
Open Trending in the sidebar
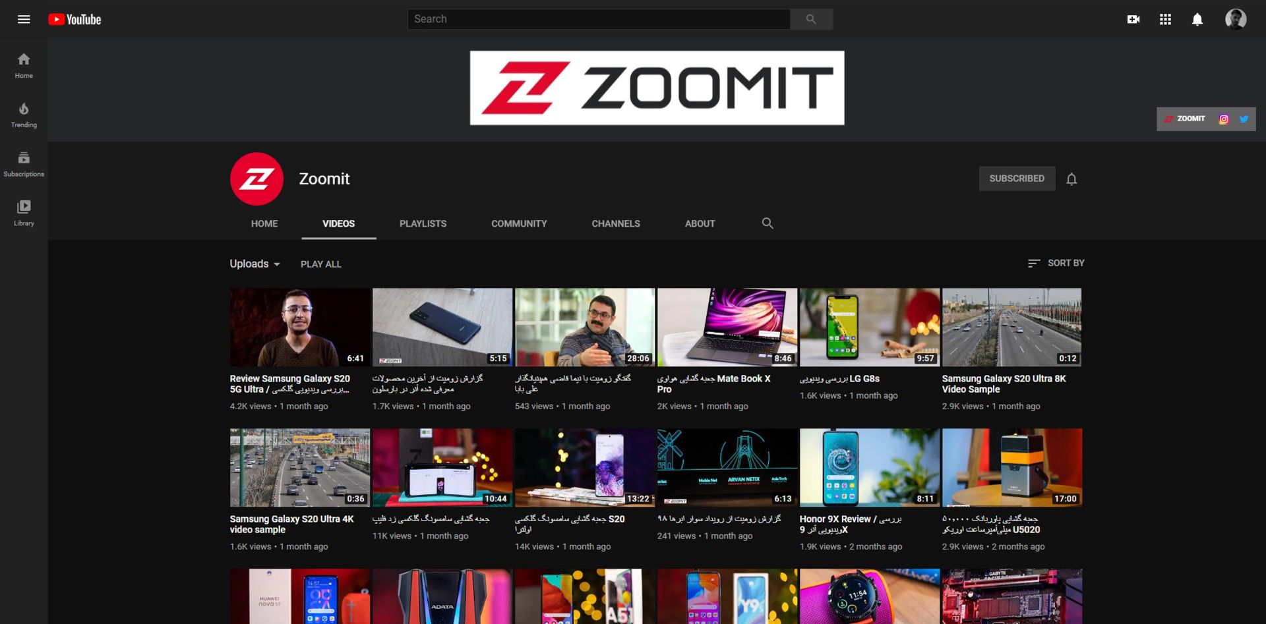24,115
